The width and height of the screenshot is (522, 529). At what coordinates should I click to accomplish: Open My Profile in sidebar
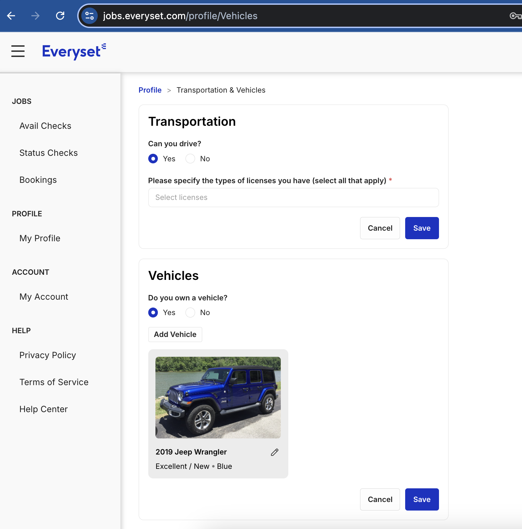click(x=40, y=239)
